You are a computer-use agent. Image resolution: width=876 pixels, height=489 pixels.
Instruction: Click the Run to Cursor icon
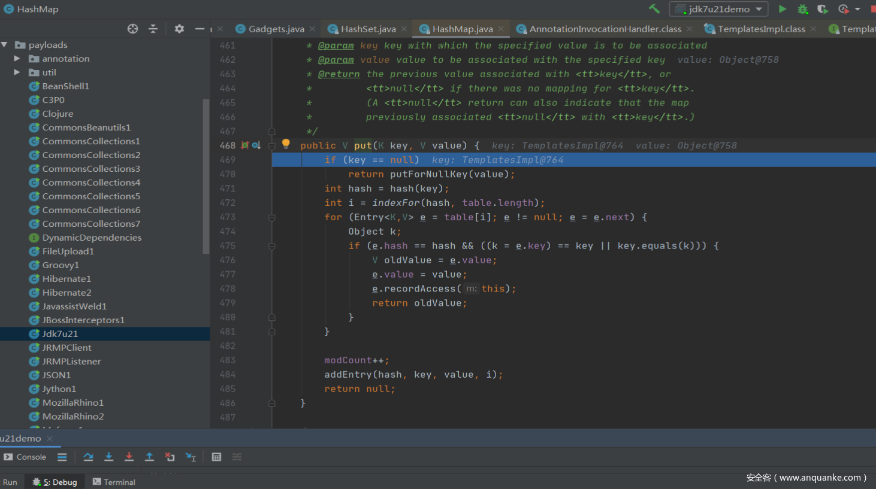tap(191, 457)
